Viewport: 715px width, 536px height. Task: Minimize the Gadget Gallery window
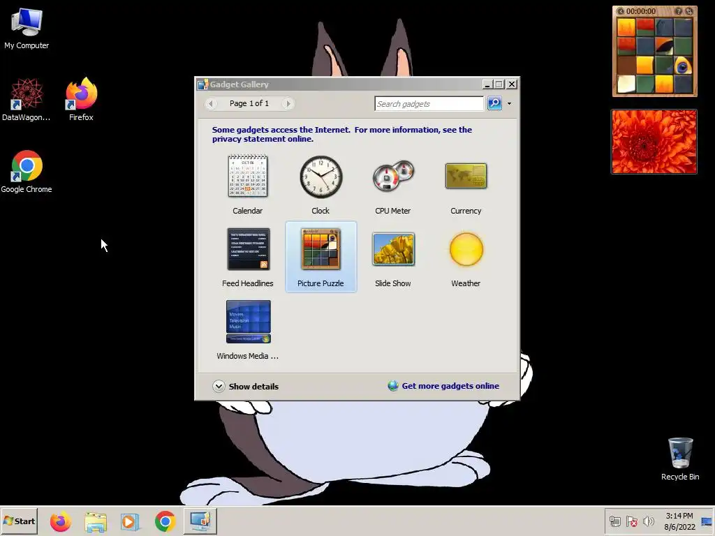click(487, 84)
